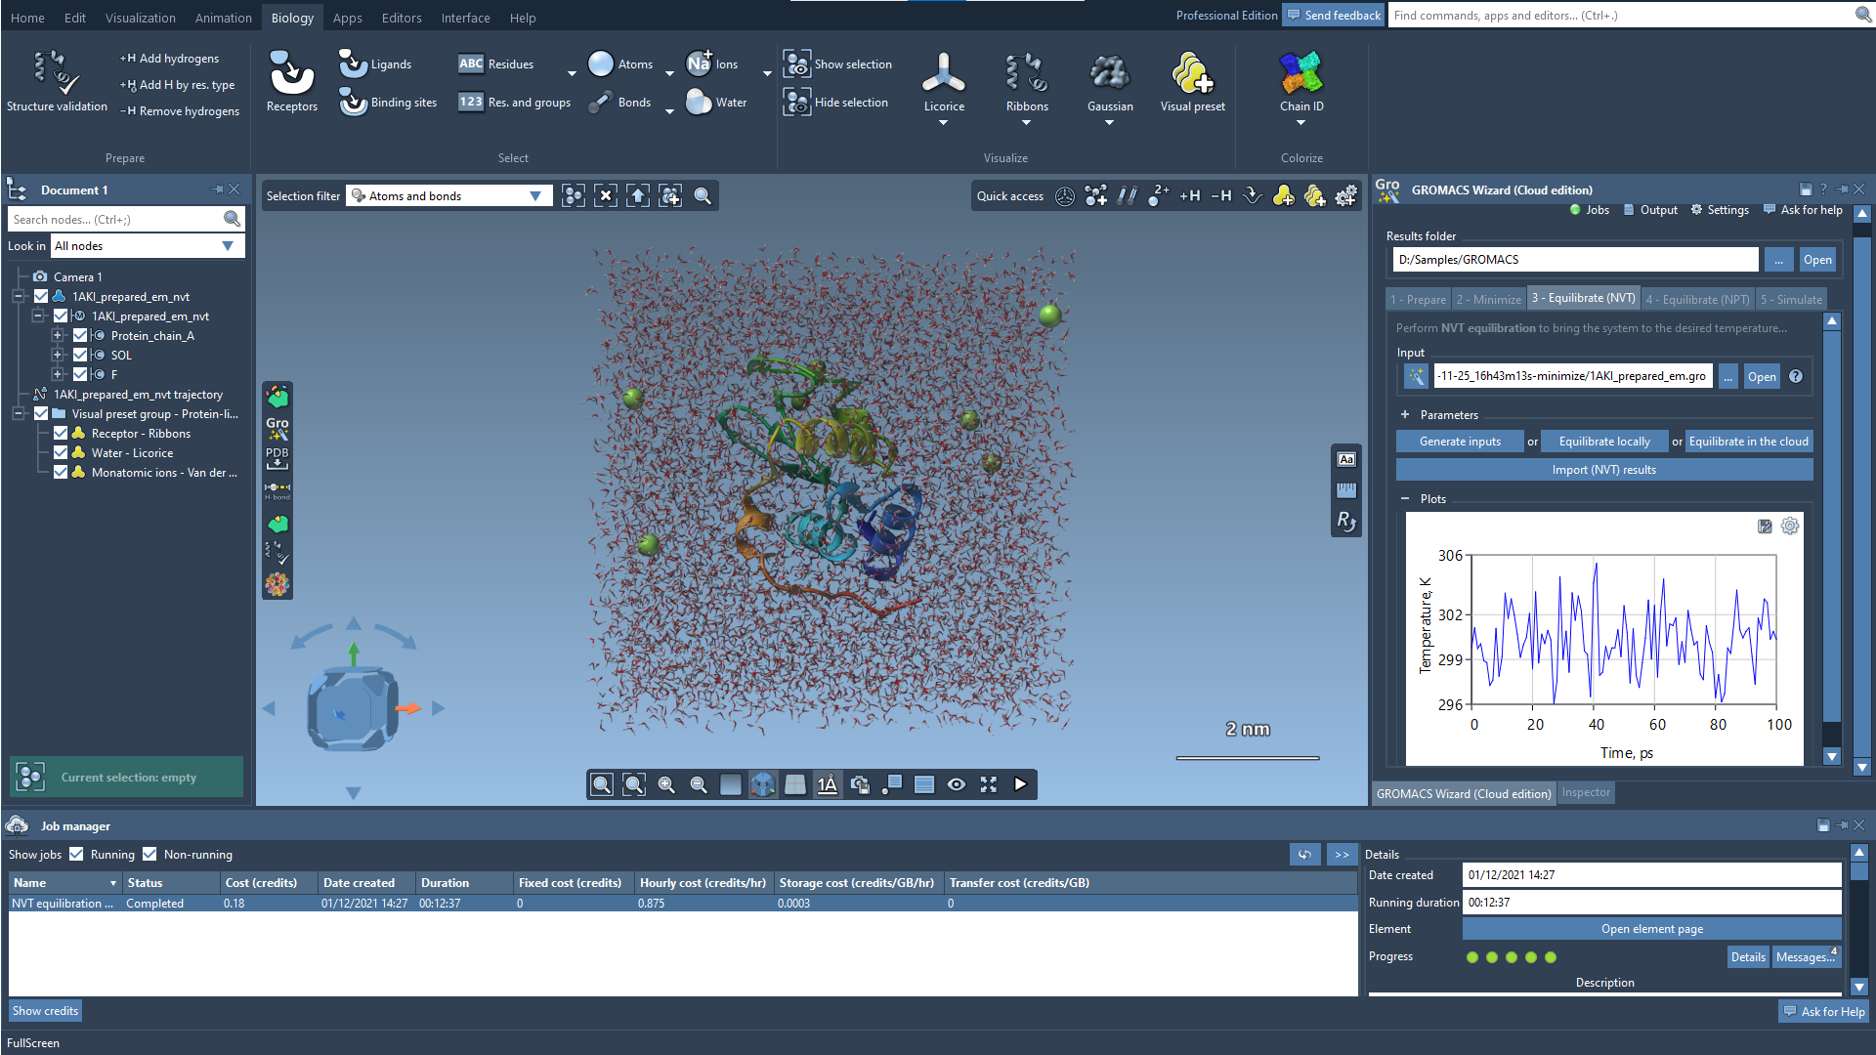This screenshot has height=1055, width=1876.
Task: Toggle Monatomic ions checkbox
Action: pos(61,473)
